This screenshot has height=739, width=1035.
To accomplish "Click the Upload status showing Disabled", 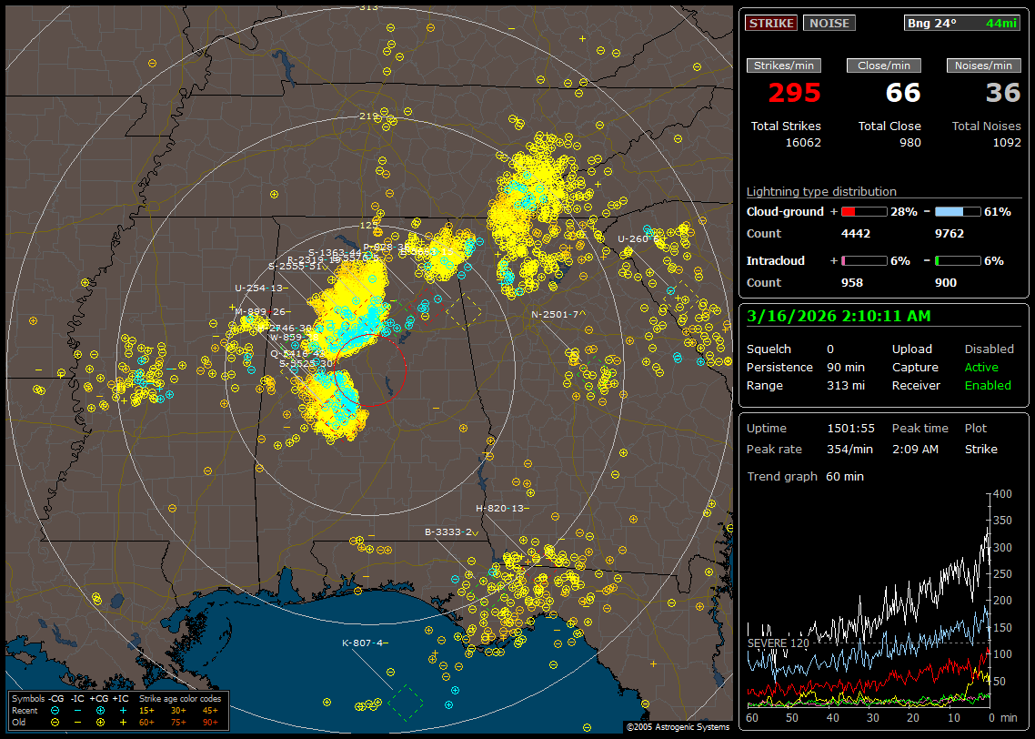I will 989,349.
